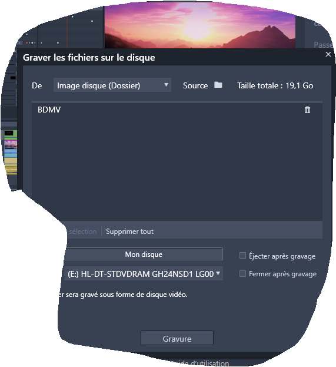The height and width of the screenshot is (367, 336).
Task: Expand the Image disque (Dossier) dropdown
Action: coord(112,85)
